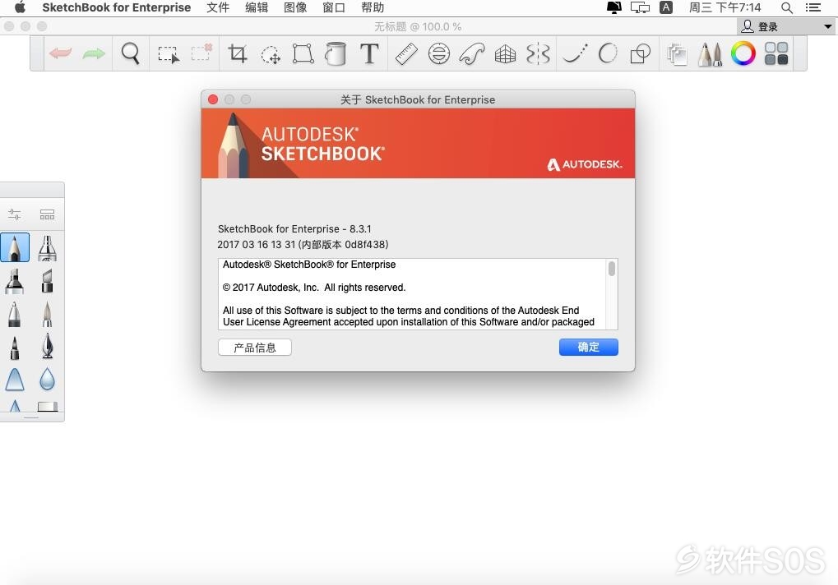Open the Color wheel editor
The height and width of the screenshot is (585, 838).
(x=743, y=53)
